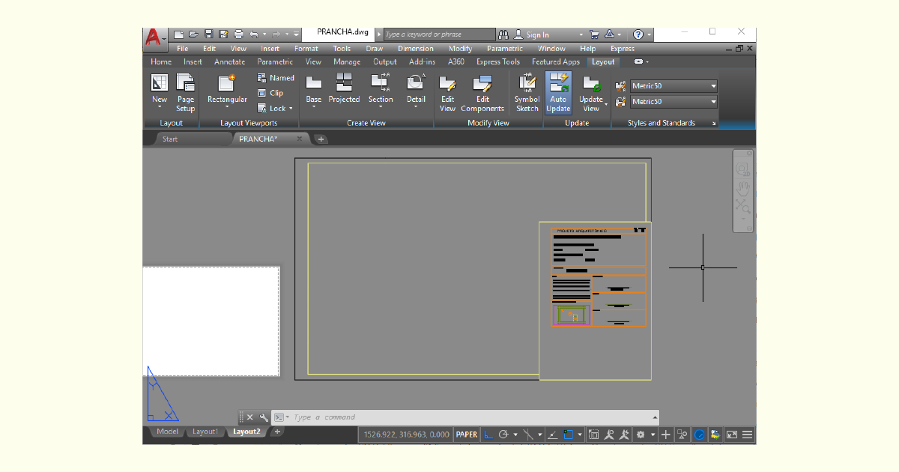Click the status bar customization menu icon
The image size is (899, 472).
[x=747, y=435]
